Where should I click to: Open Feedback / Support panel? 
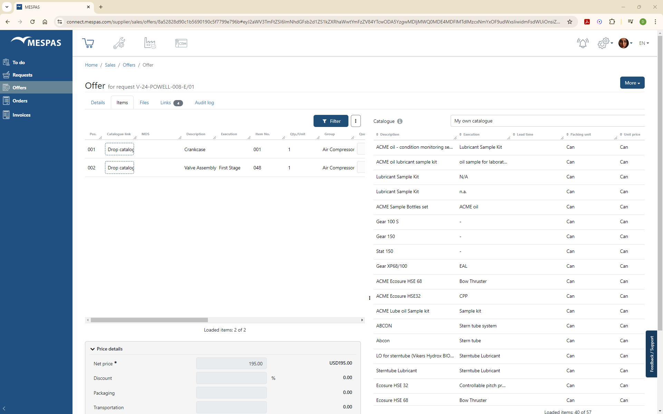(x=651, y=354)
